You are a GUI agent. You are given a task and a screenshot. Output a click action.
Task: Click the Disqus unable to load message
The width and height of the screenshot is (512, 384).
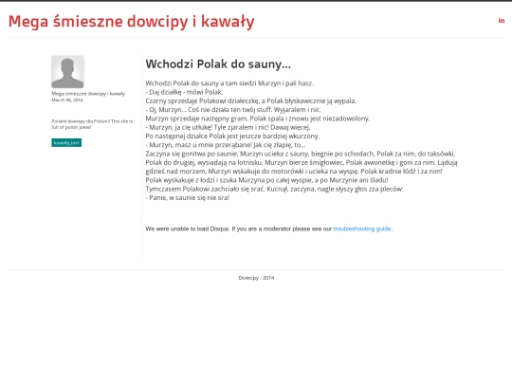269,229
